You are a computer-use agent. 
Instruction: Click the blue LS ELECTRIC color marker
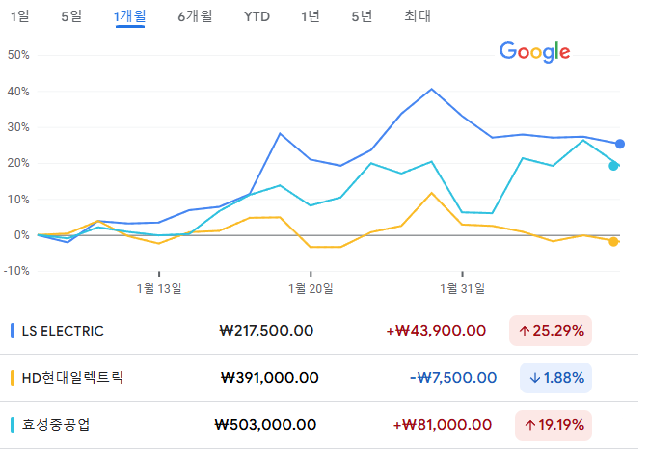tap(13, 331)
